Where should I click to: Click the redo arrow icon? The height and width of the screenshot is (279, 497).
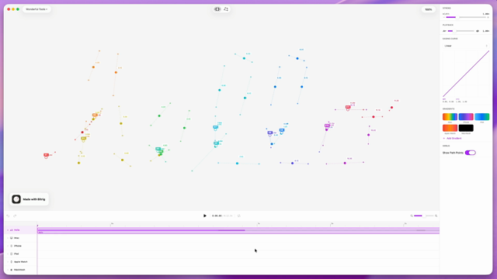coord(15,215)
